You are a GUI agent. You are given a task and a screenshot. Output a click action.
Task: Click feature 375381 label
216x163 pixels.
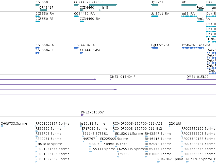pos(102,134)
